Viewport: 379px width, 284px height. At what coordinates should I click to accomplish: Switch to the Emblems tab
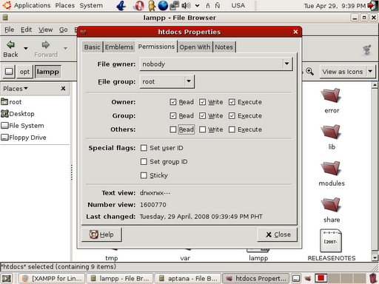click(x=119, y=47)
